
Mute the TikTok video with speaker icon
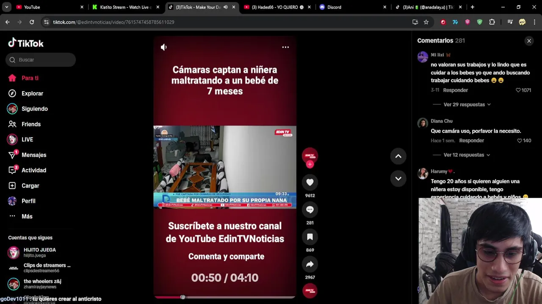164,47
